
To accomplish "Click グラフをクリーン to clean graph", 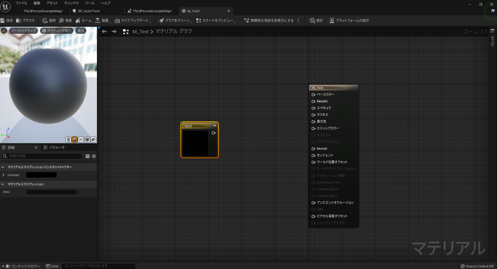I will [175, 20].
